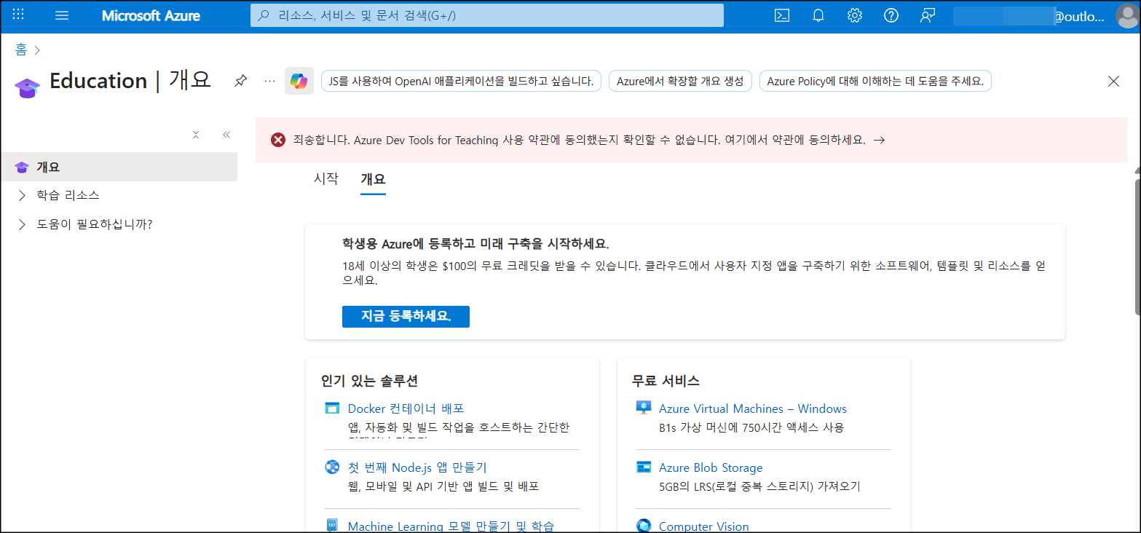Click the Microsoft Azure home logo
The width and height of the screenshot is (1141, 533).
[151, 15]
